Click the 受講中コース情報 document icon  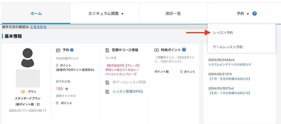[x=107, y=50]
